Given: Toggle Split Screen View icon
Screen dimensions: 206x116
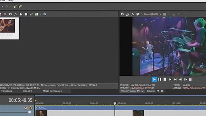Looking at the screenshot, I should click(138, 14).
